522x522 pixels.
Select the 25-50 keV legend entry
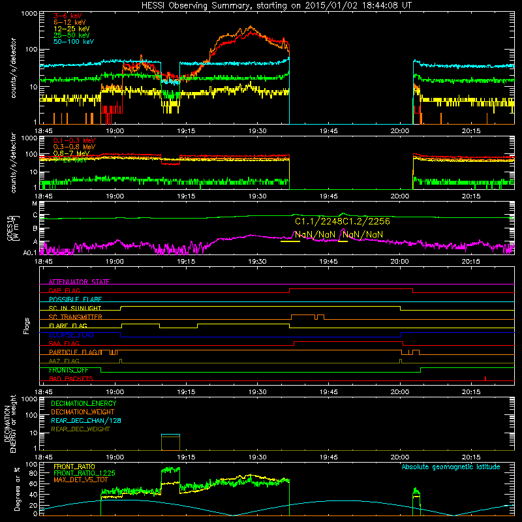click(x=72, y=35)
